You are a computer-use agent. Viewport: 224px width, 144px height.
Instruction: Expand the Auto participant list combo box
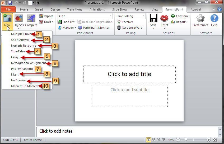pyautogui.click(x=110, y=16)
